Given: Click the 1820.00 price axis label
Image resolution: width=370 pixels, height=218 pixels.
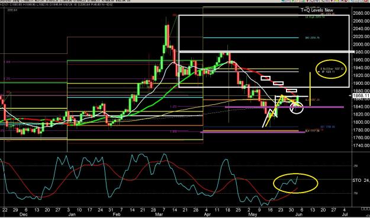Looking at the screenshot, I should point(361,114).
